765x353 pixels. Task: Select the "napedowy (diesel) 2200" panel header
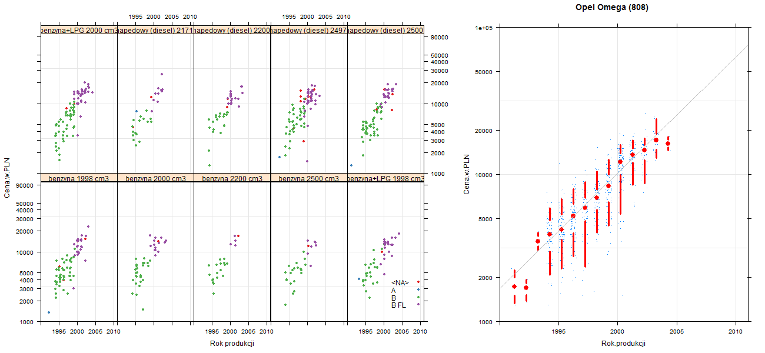point(232,30)
